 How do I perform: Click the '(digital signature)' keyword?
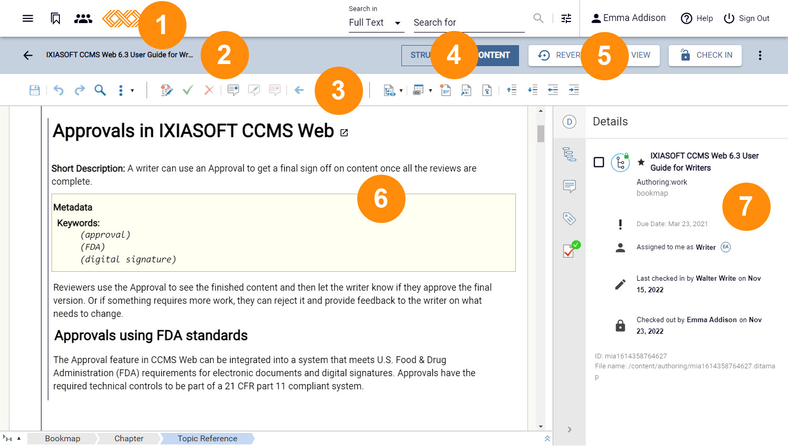(128, 259)
